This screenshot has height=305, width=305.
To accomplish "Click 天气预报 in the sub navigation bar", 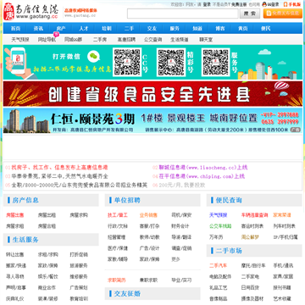I will [20, 40].
